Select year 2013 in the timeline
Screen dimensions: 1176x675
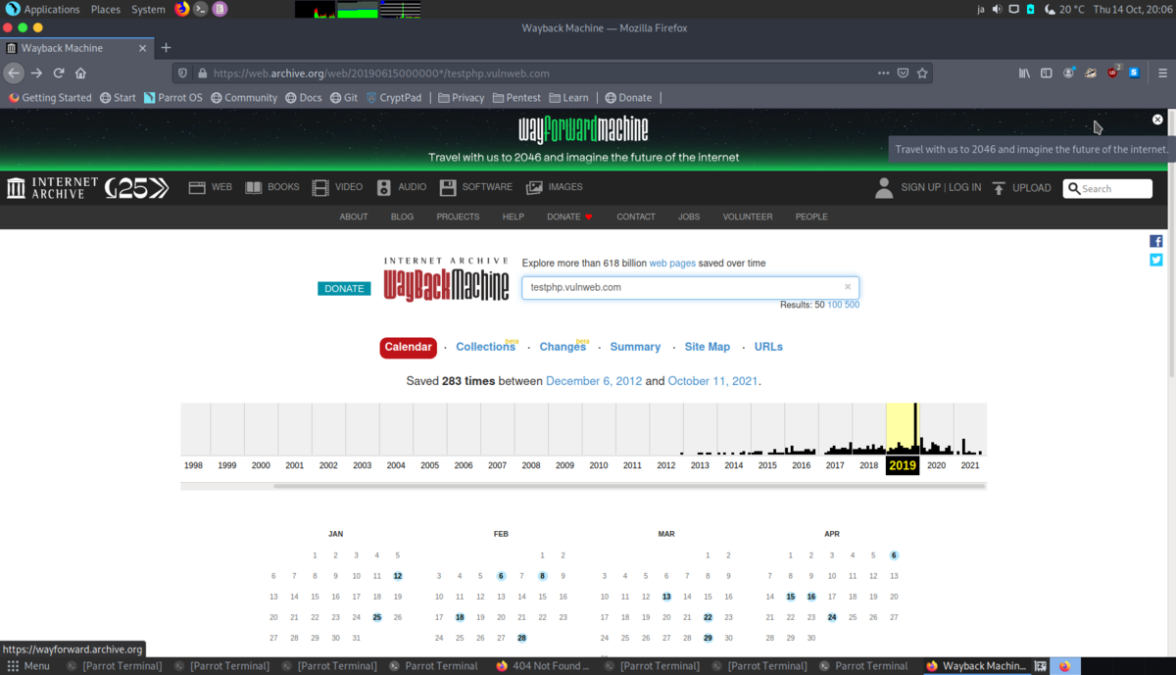click(700, 465)
